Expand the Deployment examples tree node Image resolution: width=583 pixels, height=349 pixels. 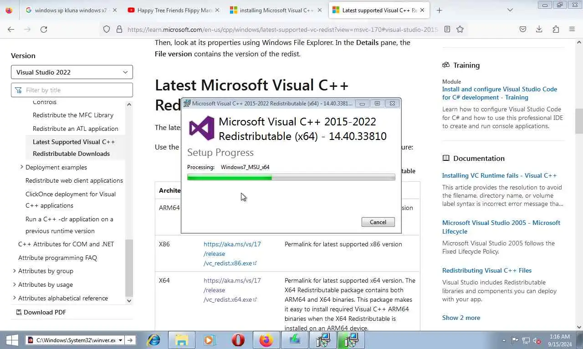(21, 167)
